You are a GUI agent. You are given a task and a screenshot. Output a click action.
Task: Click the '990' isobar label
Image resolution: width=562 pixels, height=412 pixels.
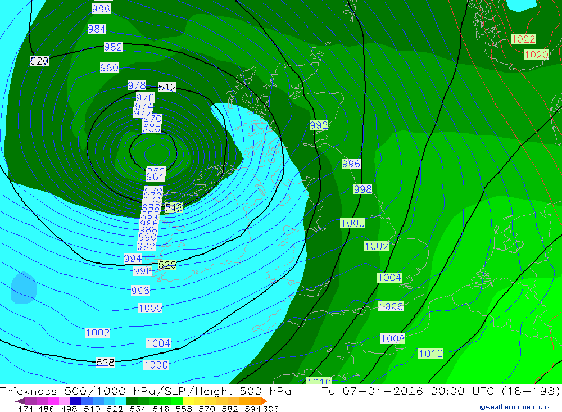point(148,237)
